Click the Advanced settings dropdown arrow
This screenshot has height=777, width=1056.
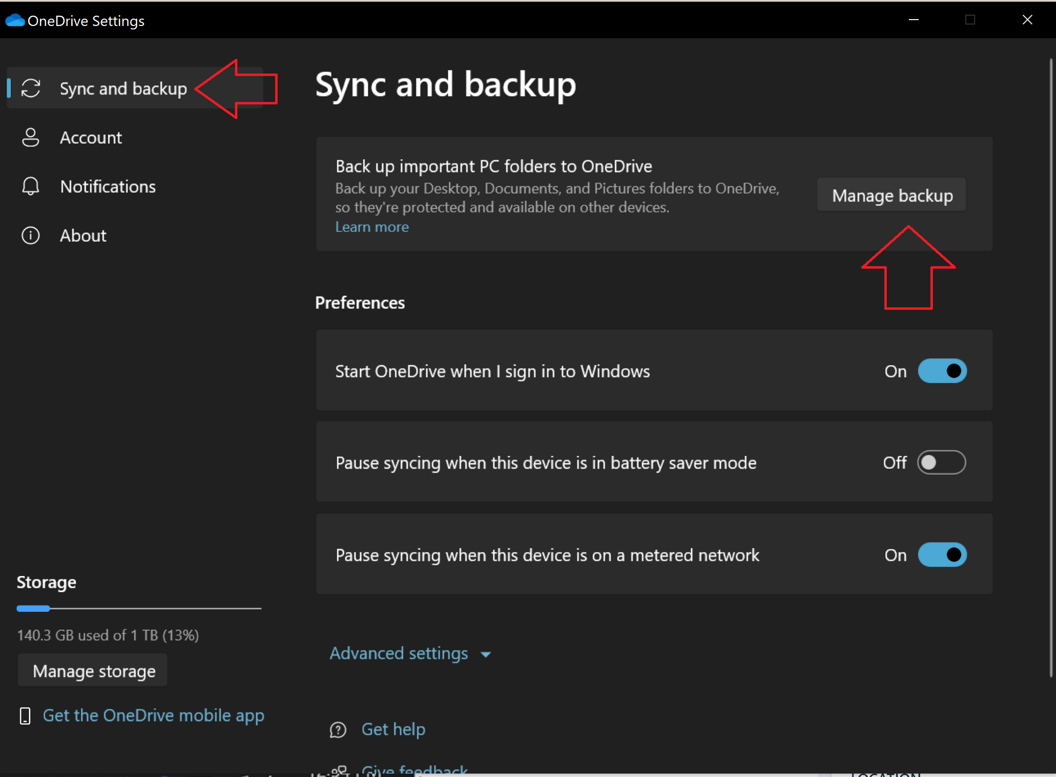coord(486,654)
